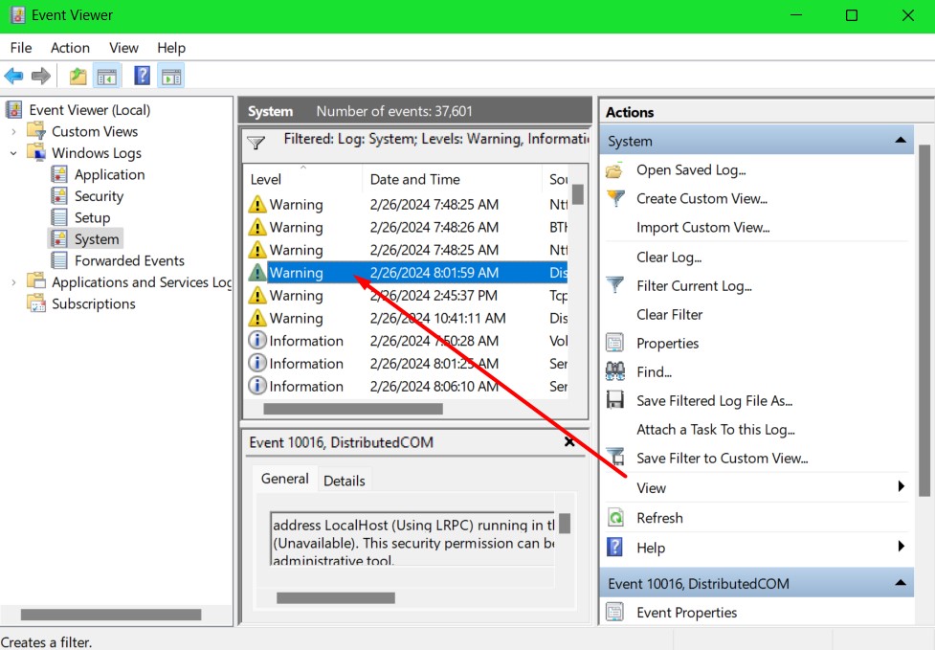
Task: Collapse the Event 10016, DistributedCOM actions section
Action: pos(901,583)
